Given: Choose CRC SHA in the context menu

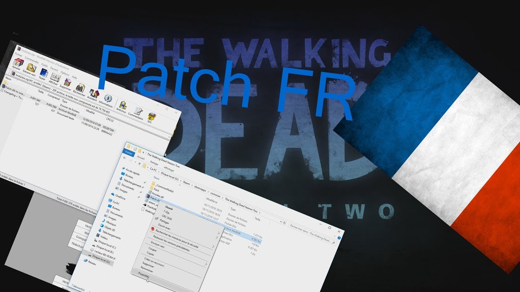Looking at the screenshot, I should pyautogui.click(x=167, y=217).
